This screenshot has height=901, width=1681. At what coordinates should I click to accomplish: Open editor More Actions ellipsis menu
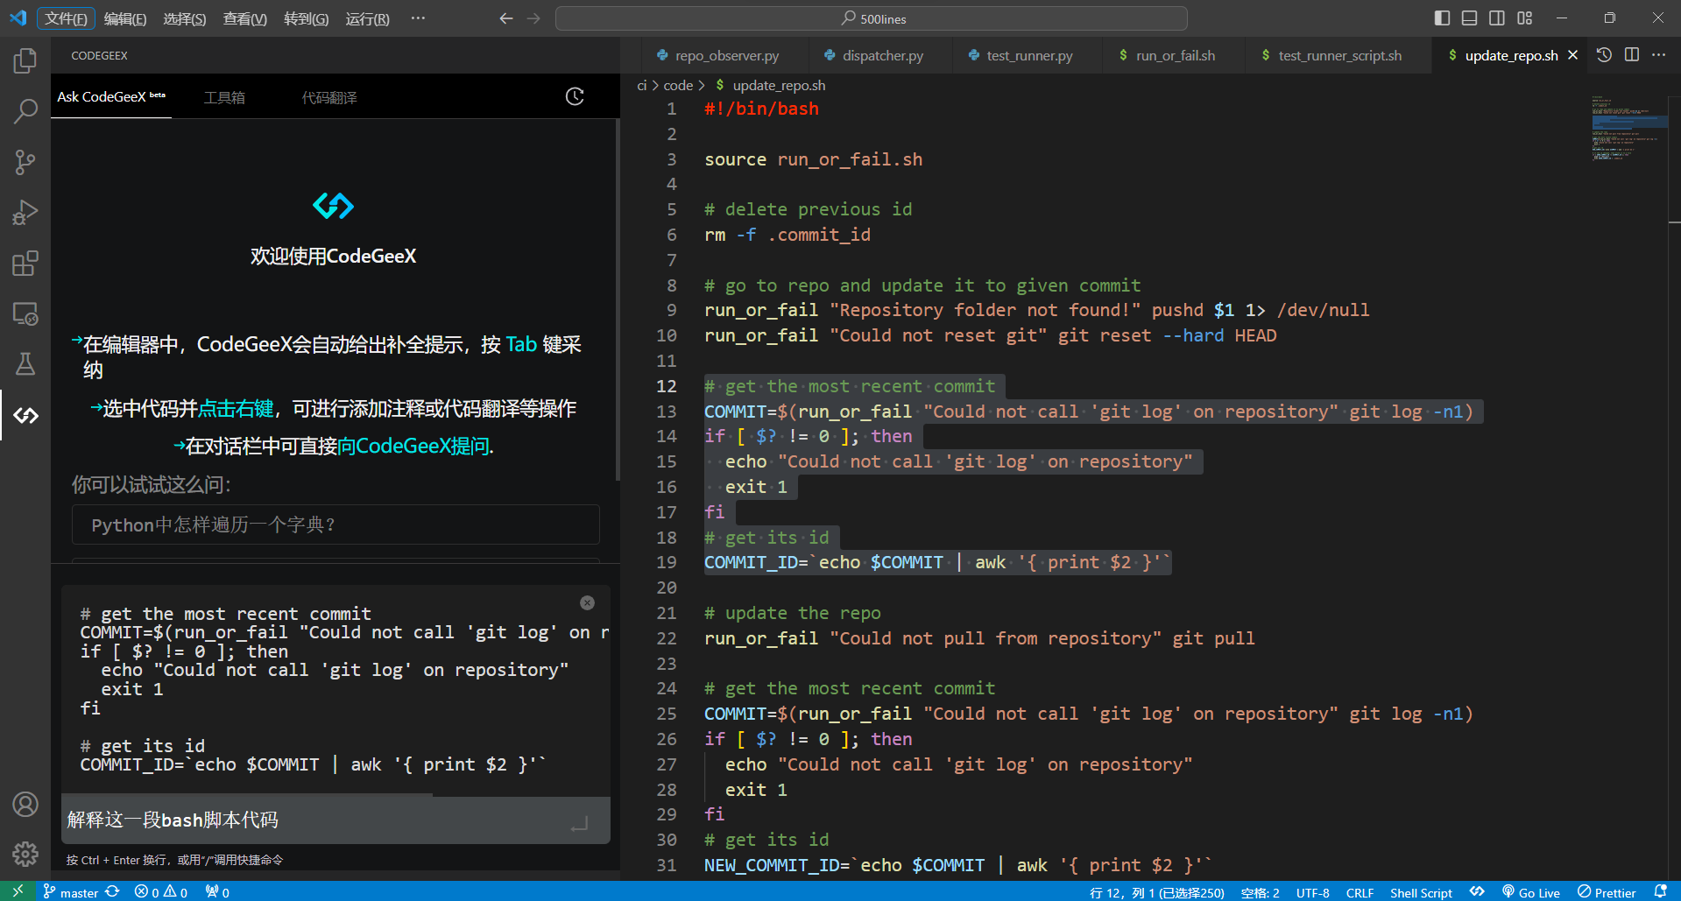[1659, 55]
